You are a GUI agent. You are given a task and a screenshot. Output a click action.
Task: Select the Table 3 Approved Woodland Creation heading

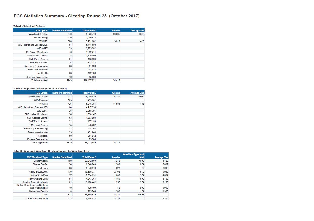(x=51, y=151)
